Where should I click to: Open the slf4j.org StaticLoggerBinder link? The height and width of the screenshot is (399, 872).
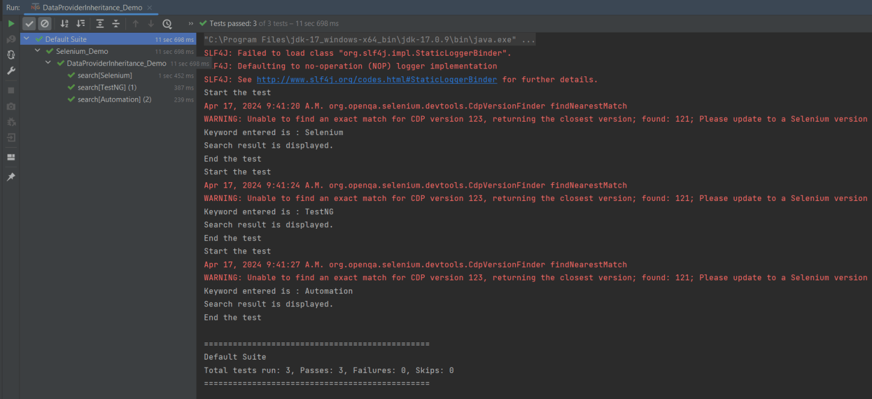(x=376, y=79)
